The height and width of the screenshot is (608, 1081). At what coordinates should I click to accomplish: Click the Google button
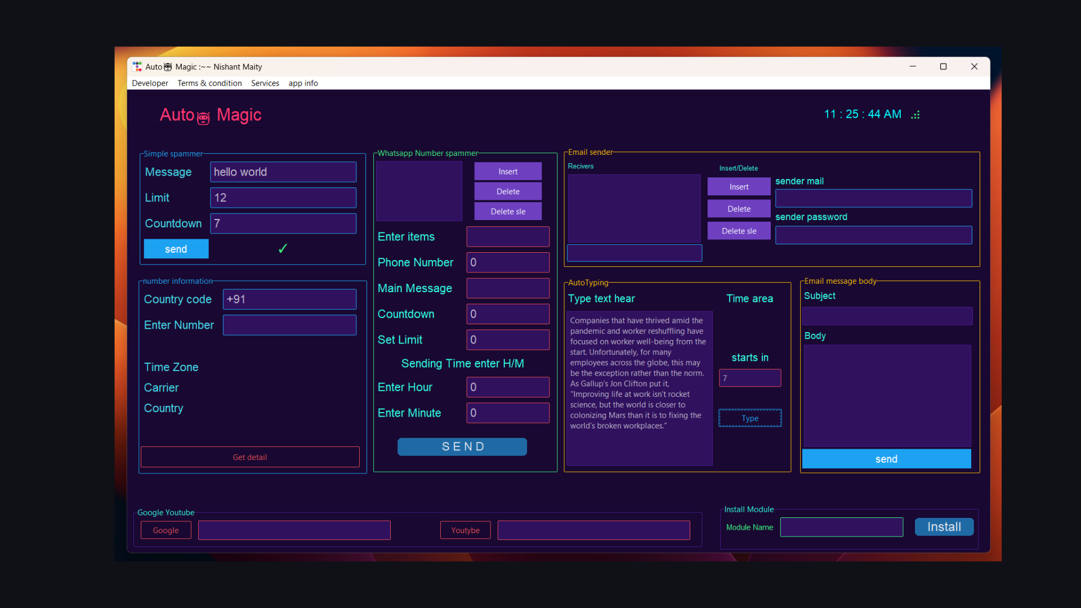coord(165,530)
